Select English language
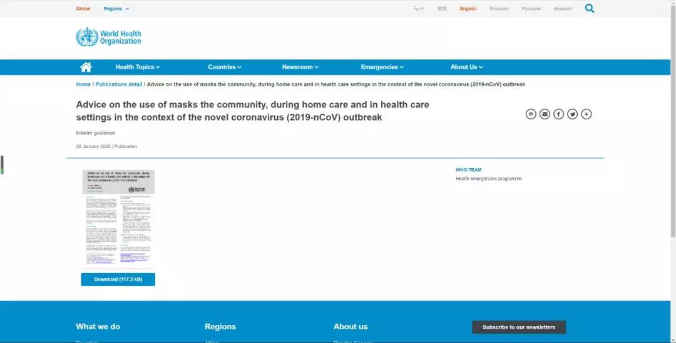 click(x=468, y=9)
